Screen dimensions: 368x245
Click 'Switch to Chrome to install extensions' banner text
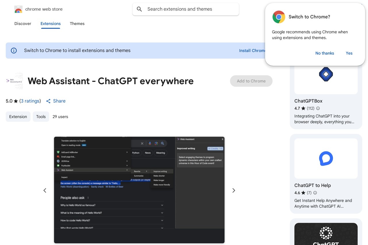tap(77, 51)
